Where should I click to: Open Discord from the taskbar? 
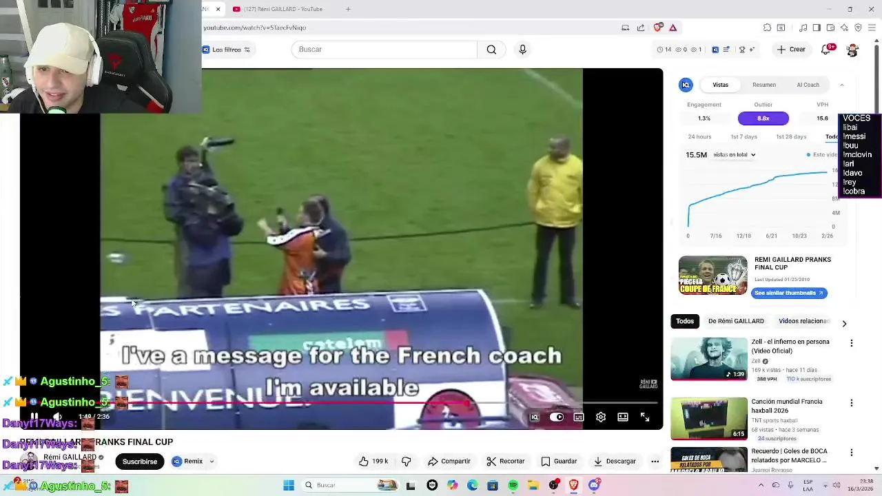(594, 486)
